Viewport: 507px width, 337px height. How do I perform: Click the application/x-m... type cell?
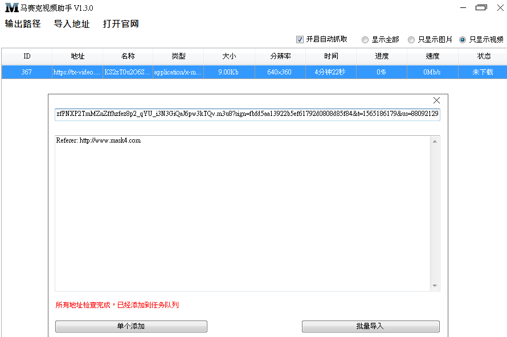coord(178,72)
